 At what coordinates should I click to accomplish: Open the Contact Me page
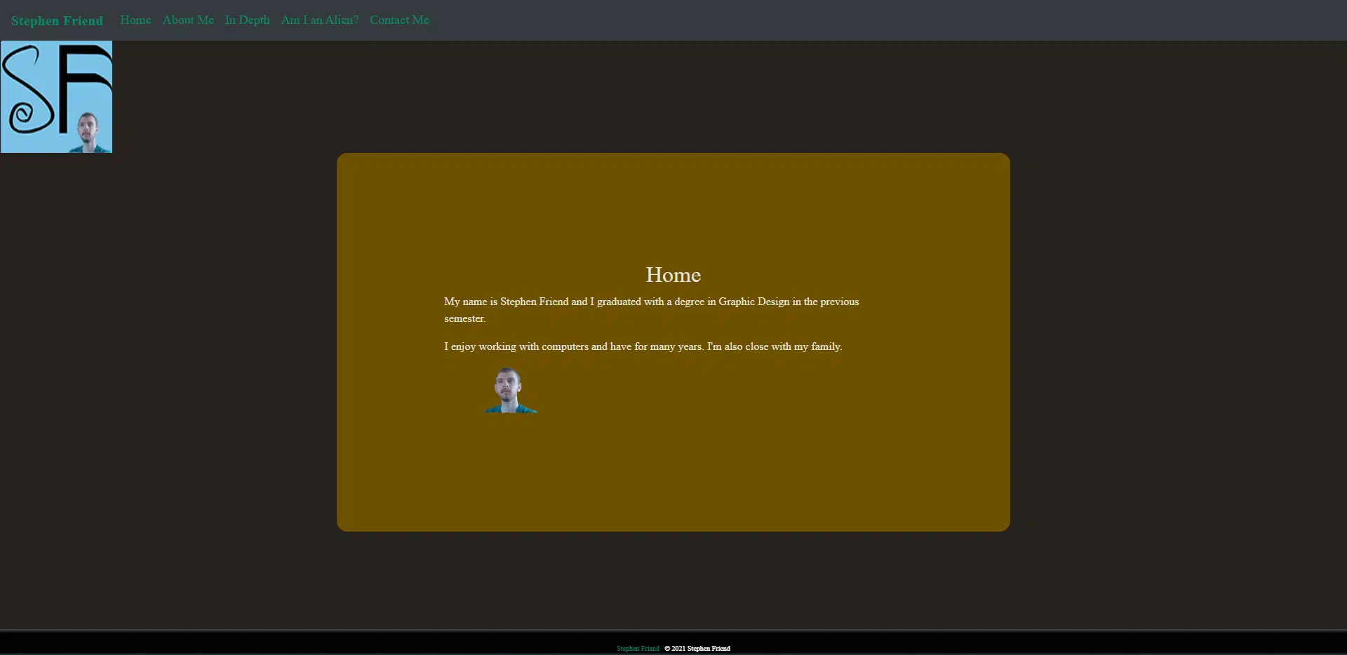tap(399, 20)
